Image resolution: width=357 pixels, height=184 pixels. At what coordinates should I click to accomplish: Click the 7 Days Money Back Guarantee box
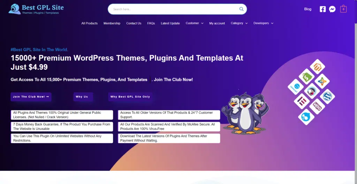pyautogui.click(x=62, y=127)
